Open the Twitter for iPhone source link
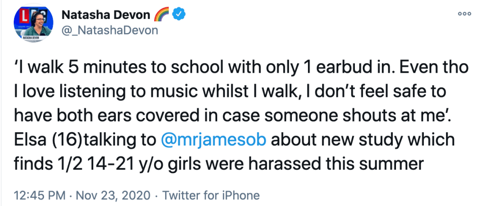This screenshot has height=206, width=484. coord(208,196)
